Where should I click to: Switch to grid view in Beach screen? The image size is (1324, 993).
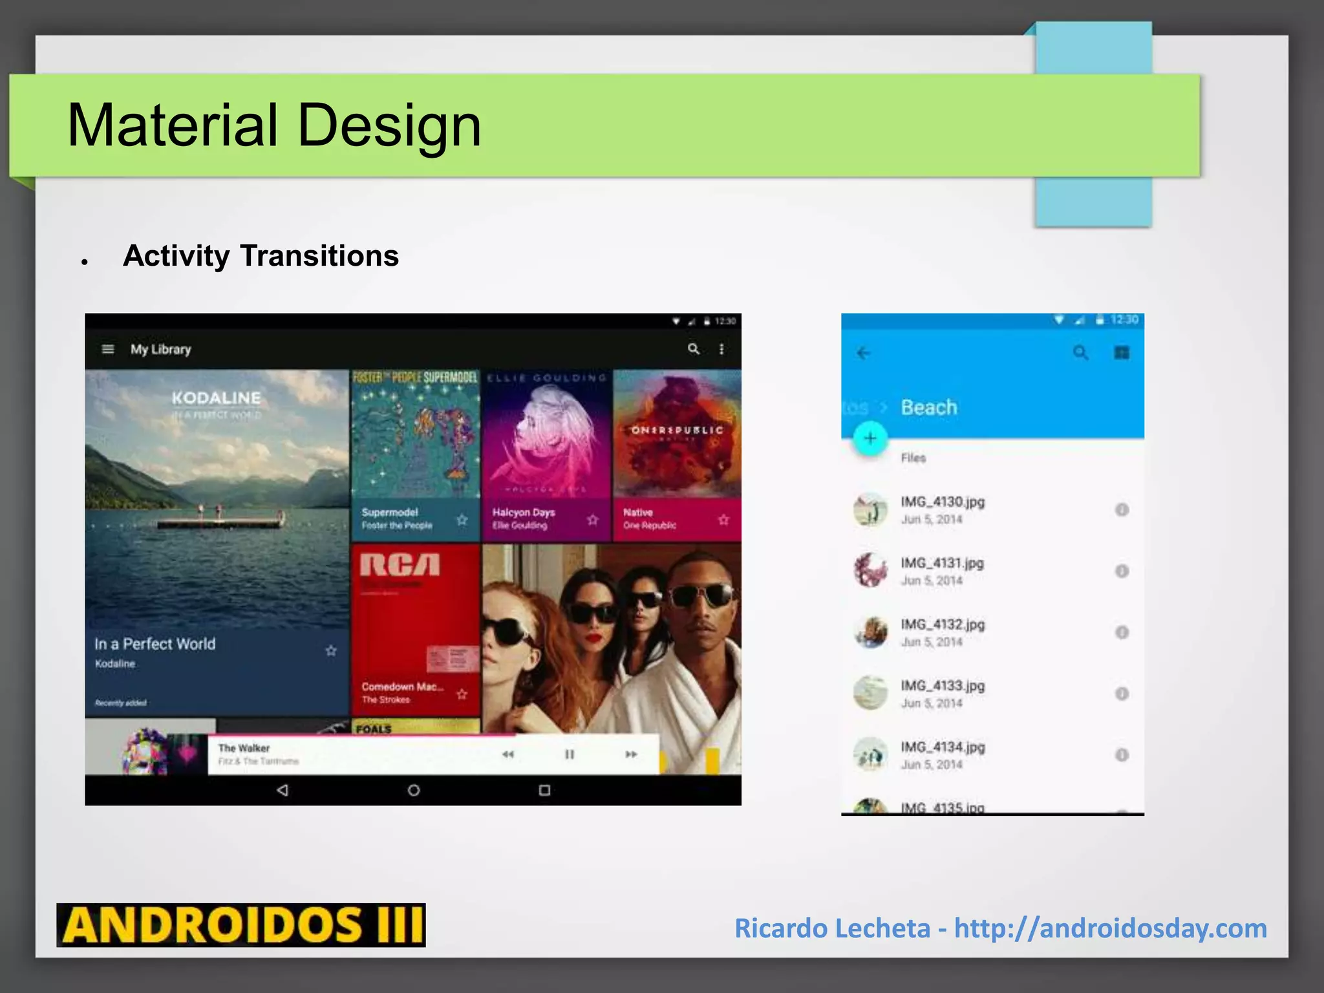1122,353
